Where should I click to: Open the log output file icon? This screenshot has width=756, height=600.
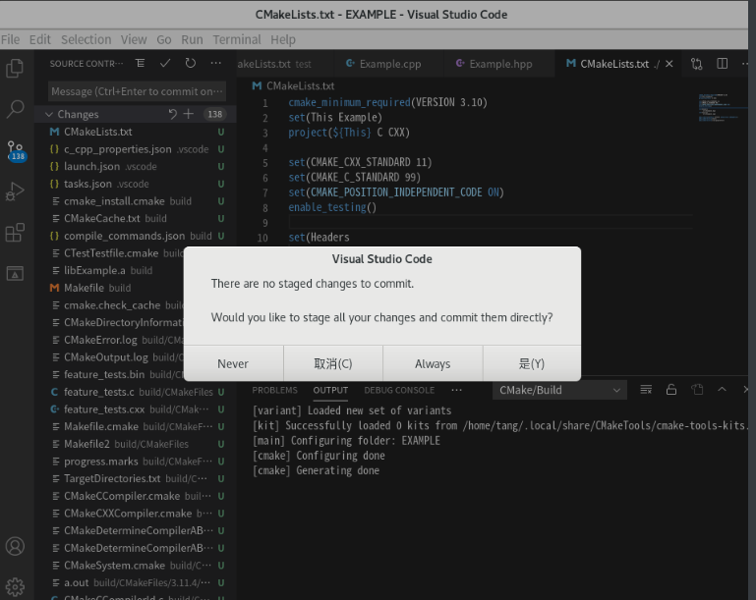(697, 390)
